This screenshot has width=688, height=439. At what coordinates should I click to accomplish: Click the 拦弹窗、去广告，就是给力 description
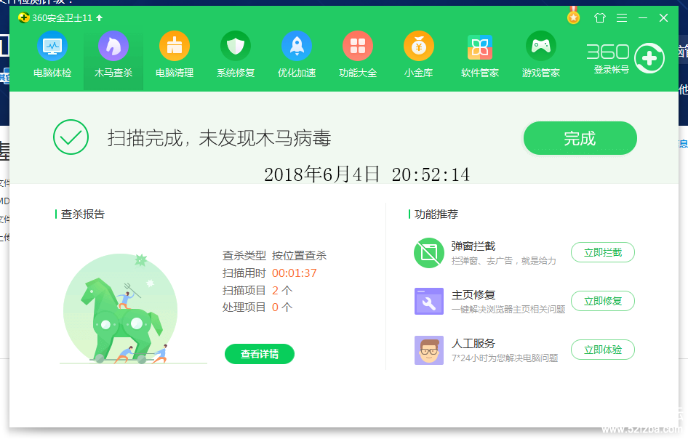504,261
